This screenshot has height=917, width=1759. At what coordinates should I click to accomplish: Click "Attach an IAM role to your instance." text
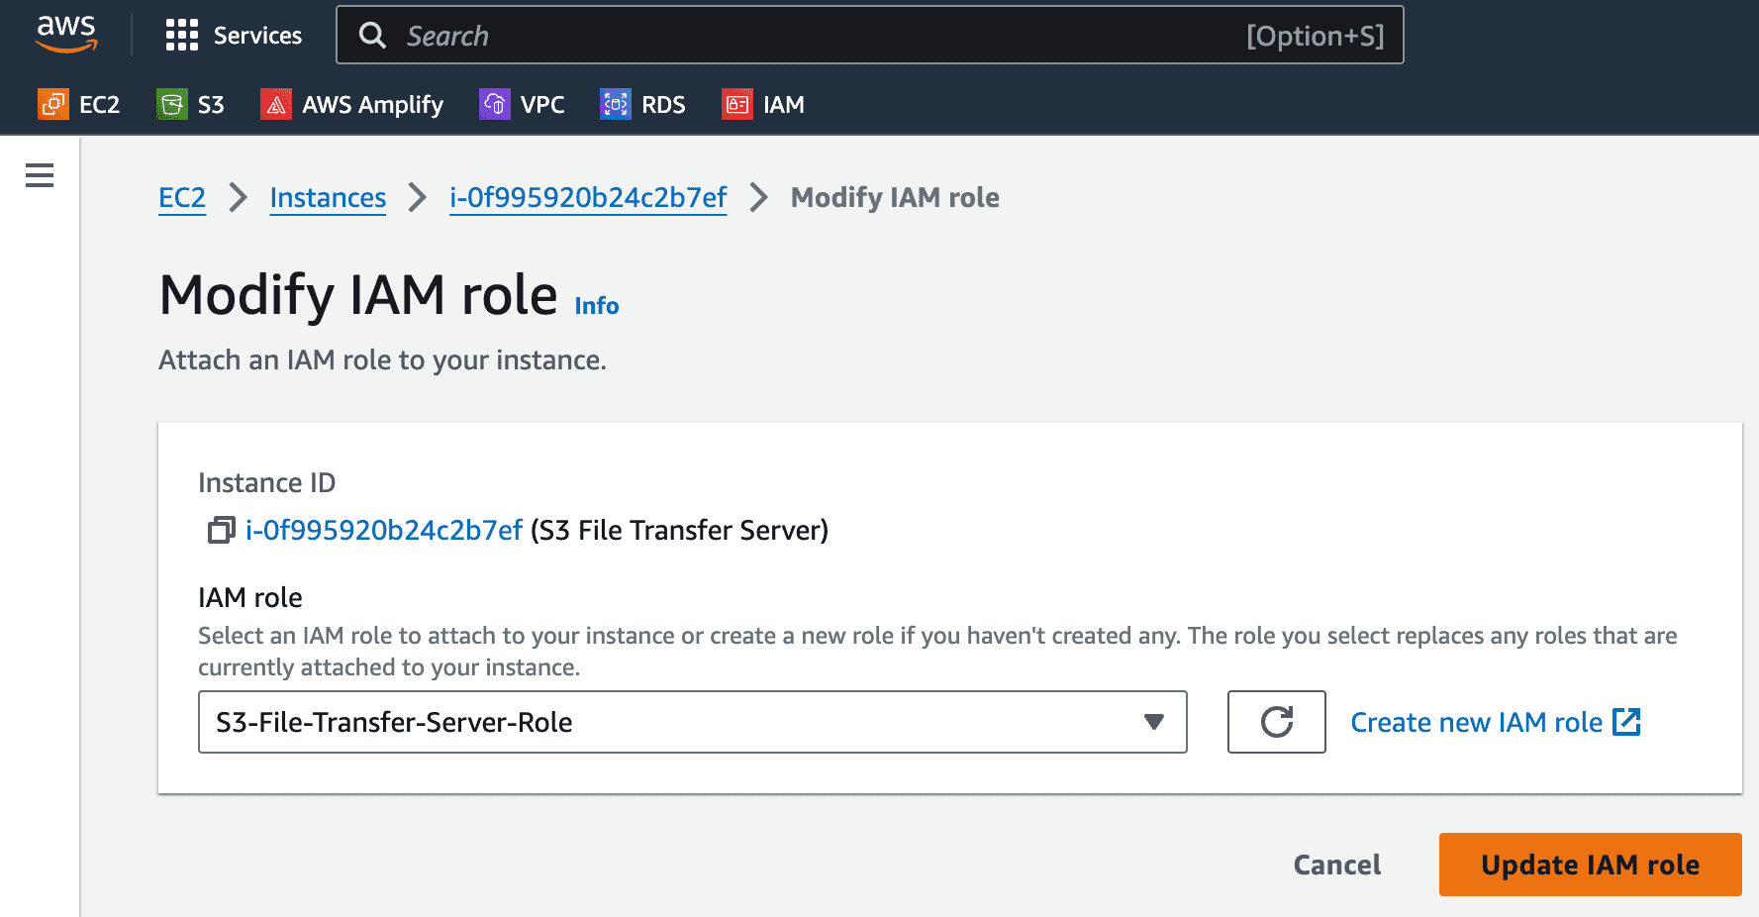[x=382, y=360]
